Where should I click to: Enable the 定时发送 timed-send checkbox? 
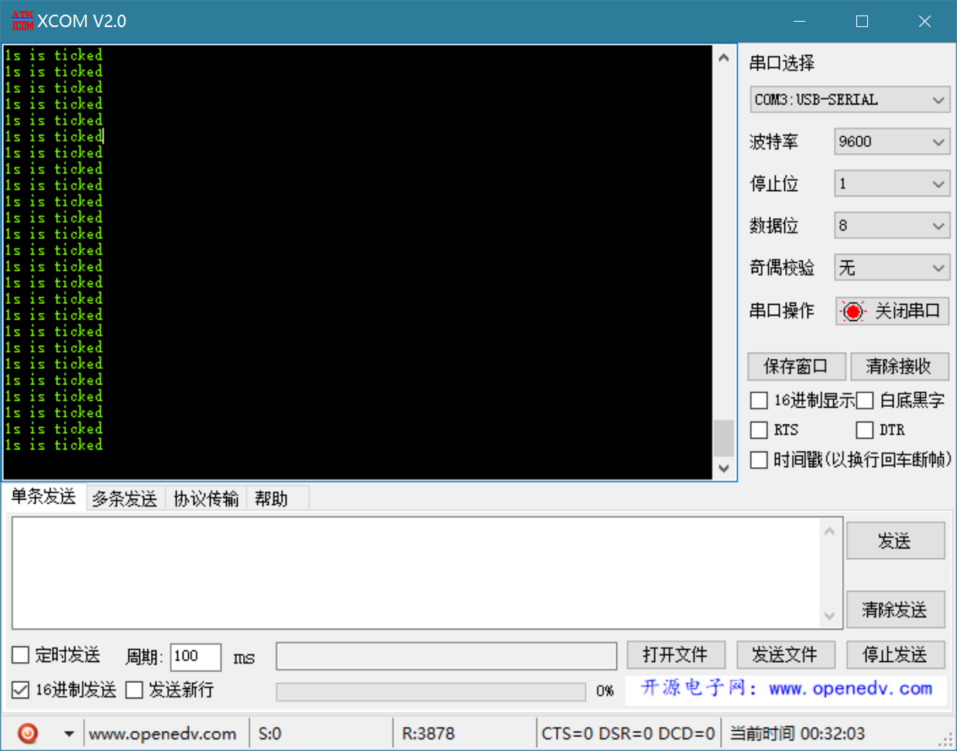[x=19, y=654]
